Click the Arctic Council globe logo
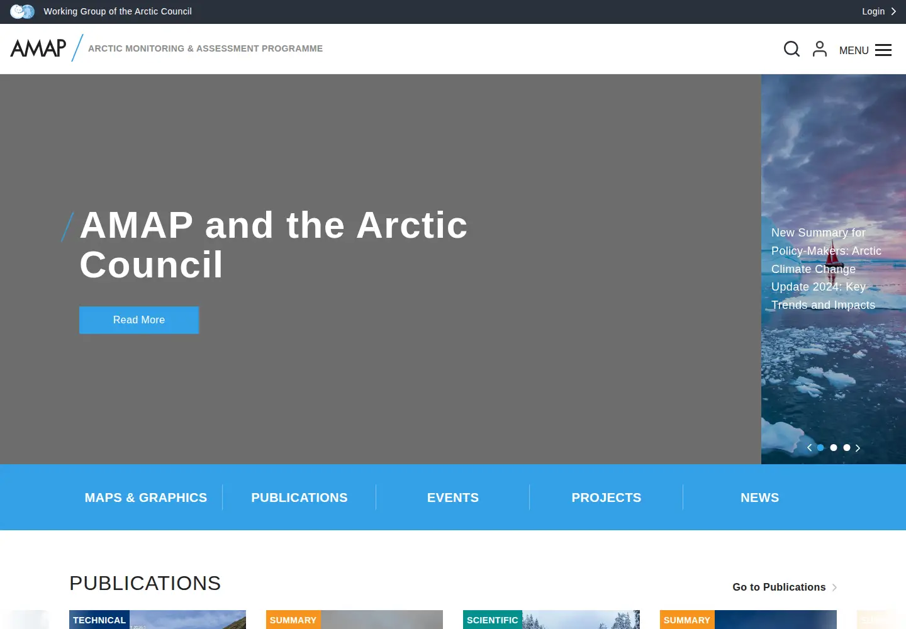Viewport: 906px width, 629px height. click(x=22, y=11)
